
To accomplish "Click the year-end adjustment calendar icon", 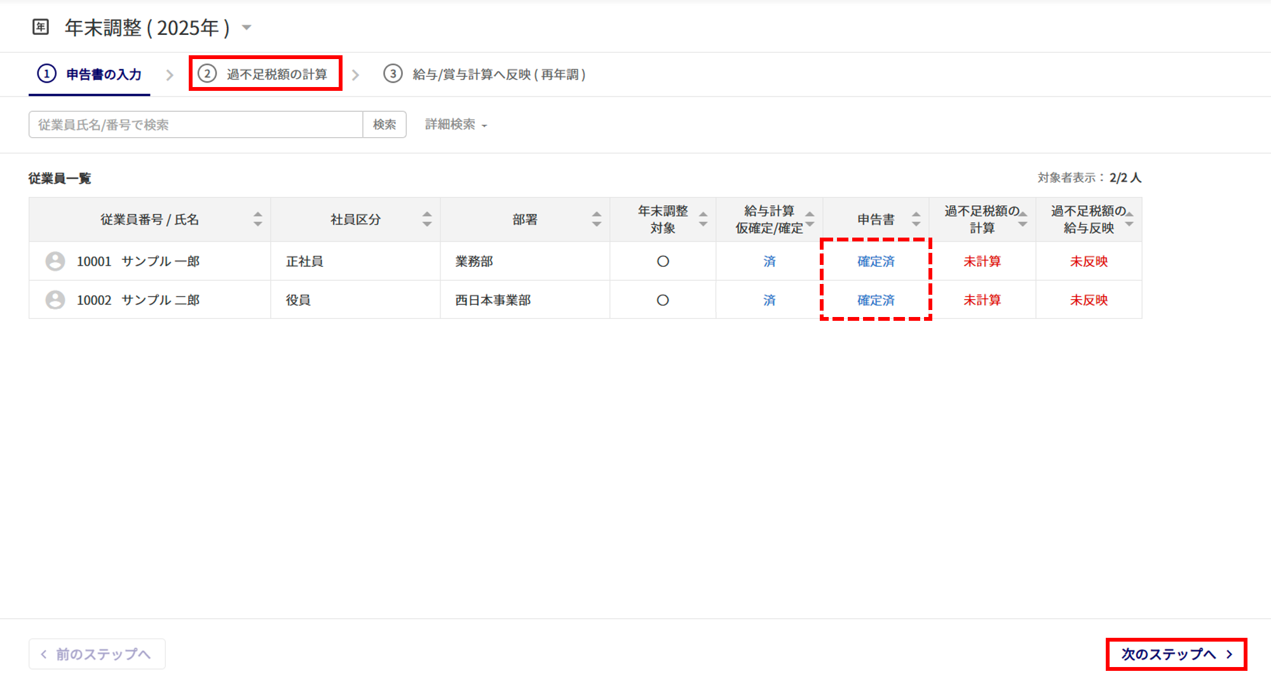I will click(41, 27).
